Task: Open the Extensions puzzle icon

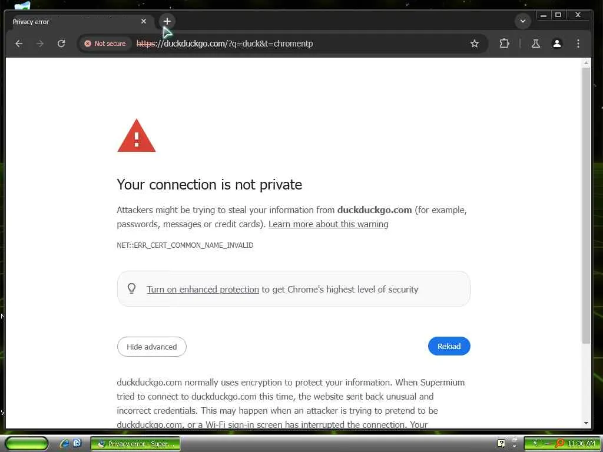Action: (504, 44)
